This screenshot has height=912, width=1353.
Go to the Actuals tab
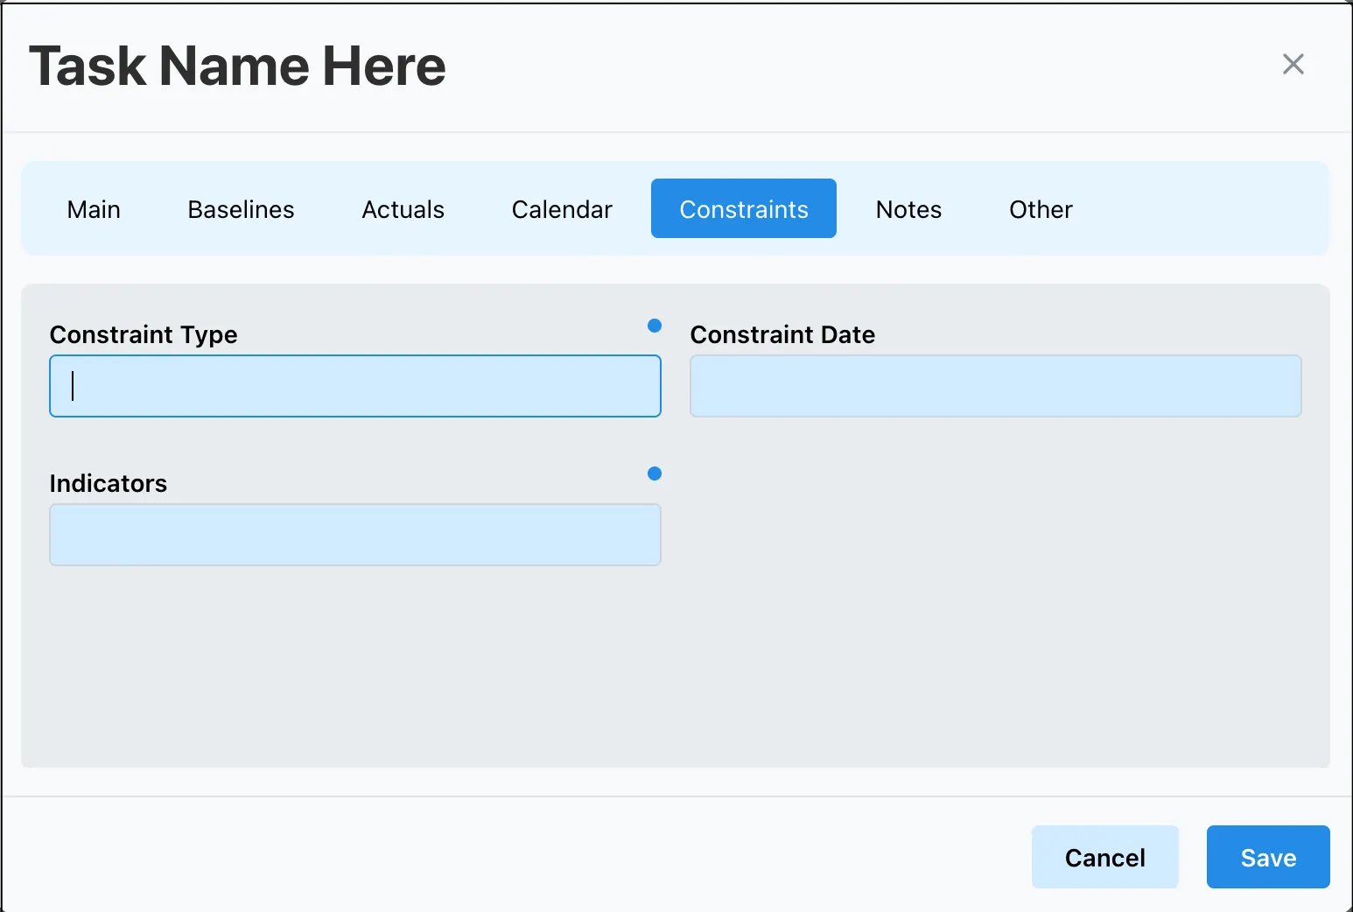403,209
